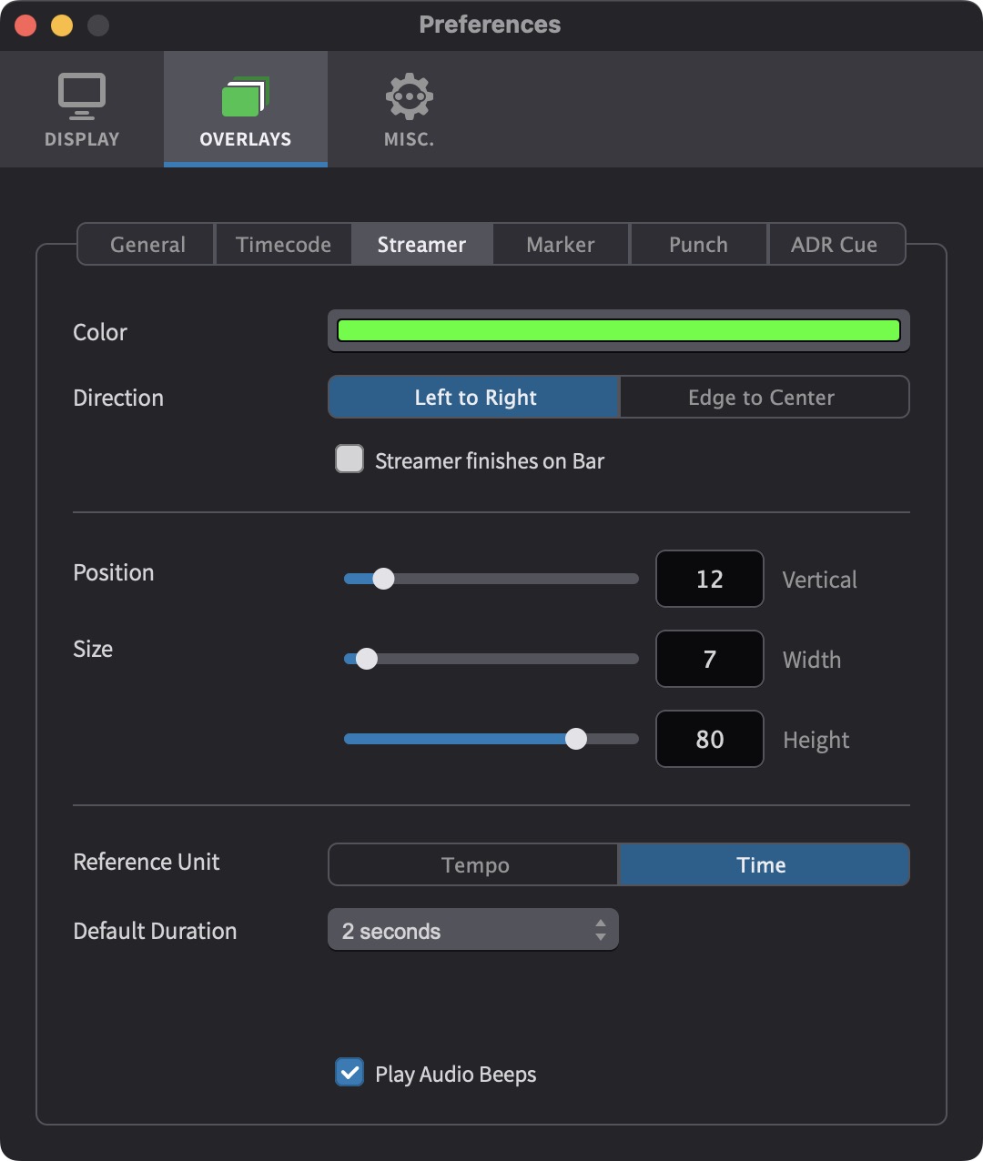Image resolution: width=983 pixels, height=1161 pixels.
Task: Enable Streamer finishes on Bar checkbox
Action: (x=350, y=459)
